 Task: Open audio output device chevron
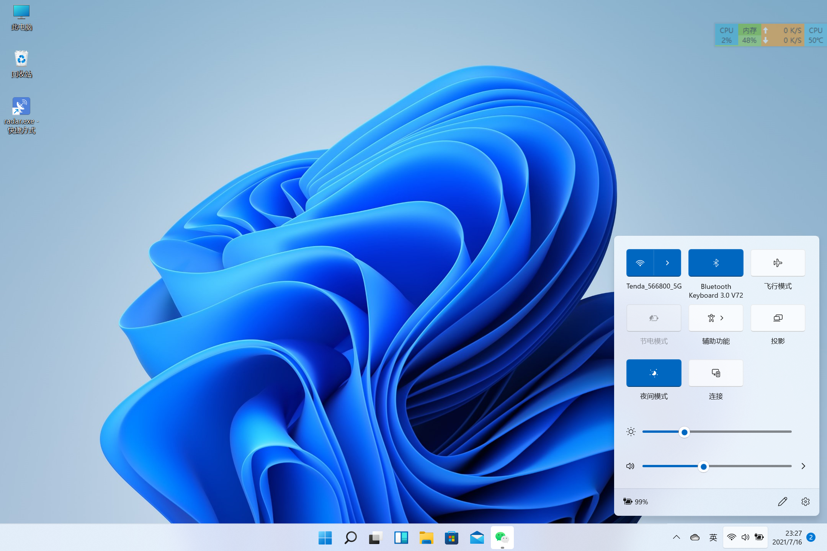pyautogui.click(x=803, y=466)
